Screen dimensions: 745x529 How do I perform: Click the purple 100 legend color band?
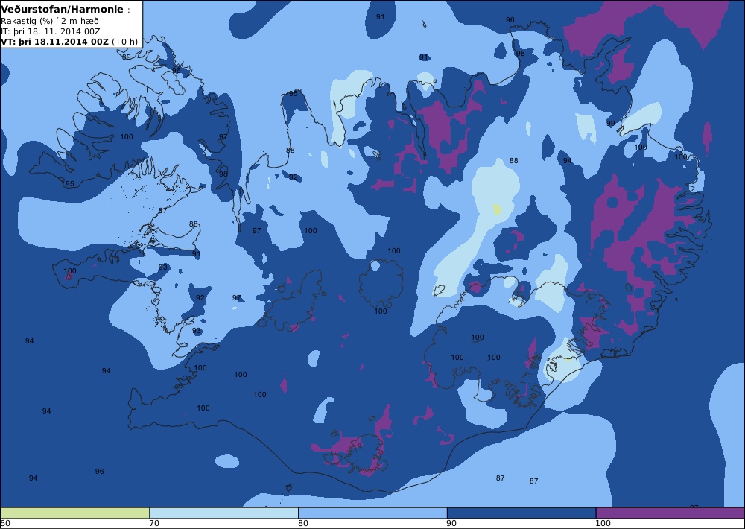point(670,513)
